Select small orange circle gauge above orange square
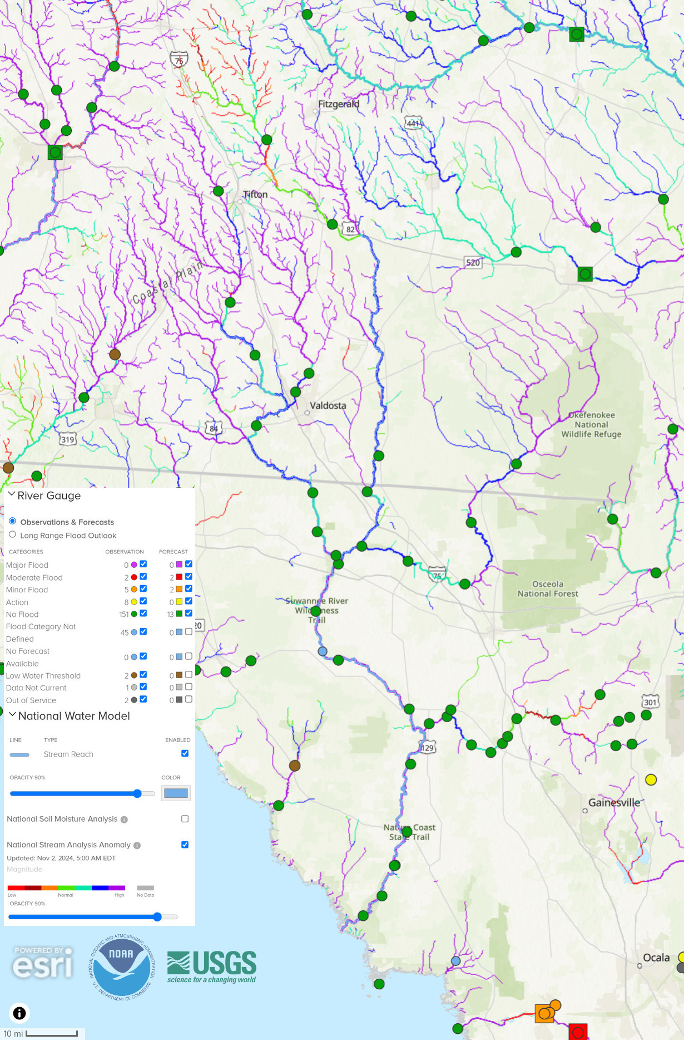Viewport: 684px width, 1040px height. [555, 1005]
